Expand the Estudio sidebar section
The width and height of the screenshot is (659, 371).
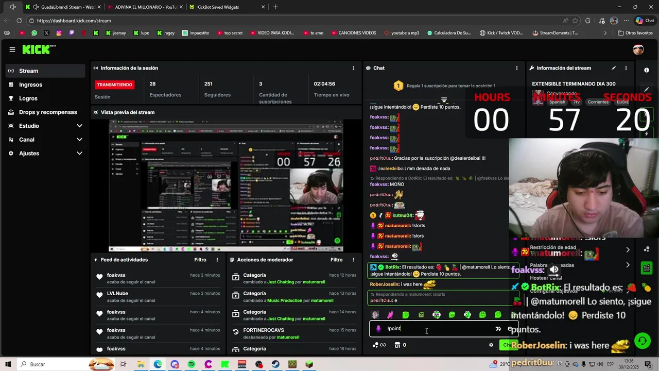45,126
